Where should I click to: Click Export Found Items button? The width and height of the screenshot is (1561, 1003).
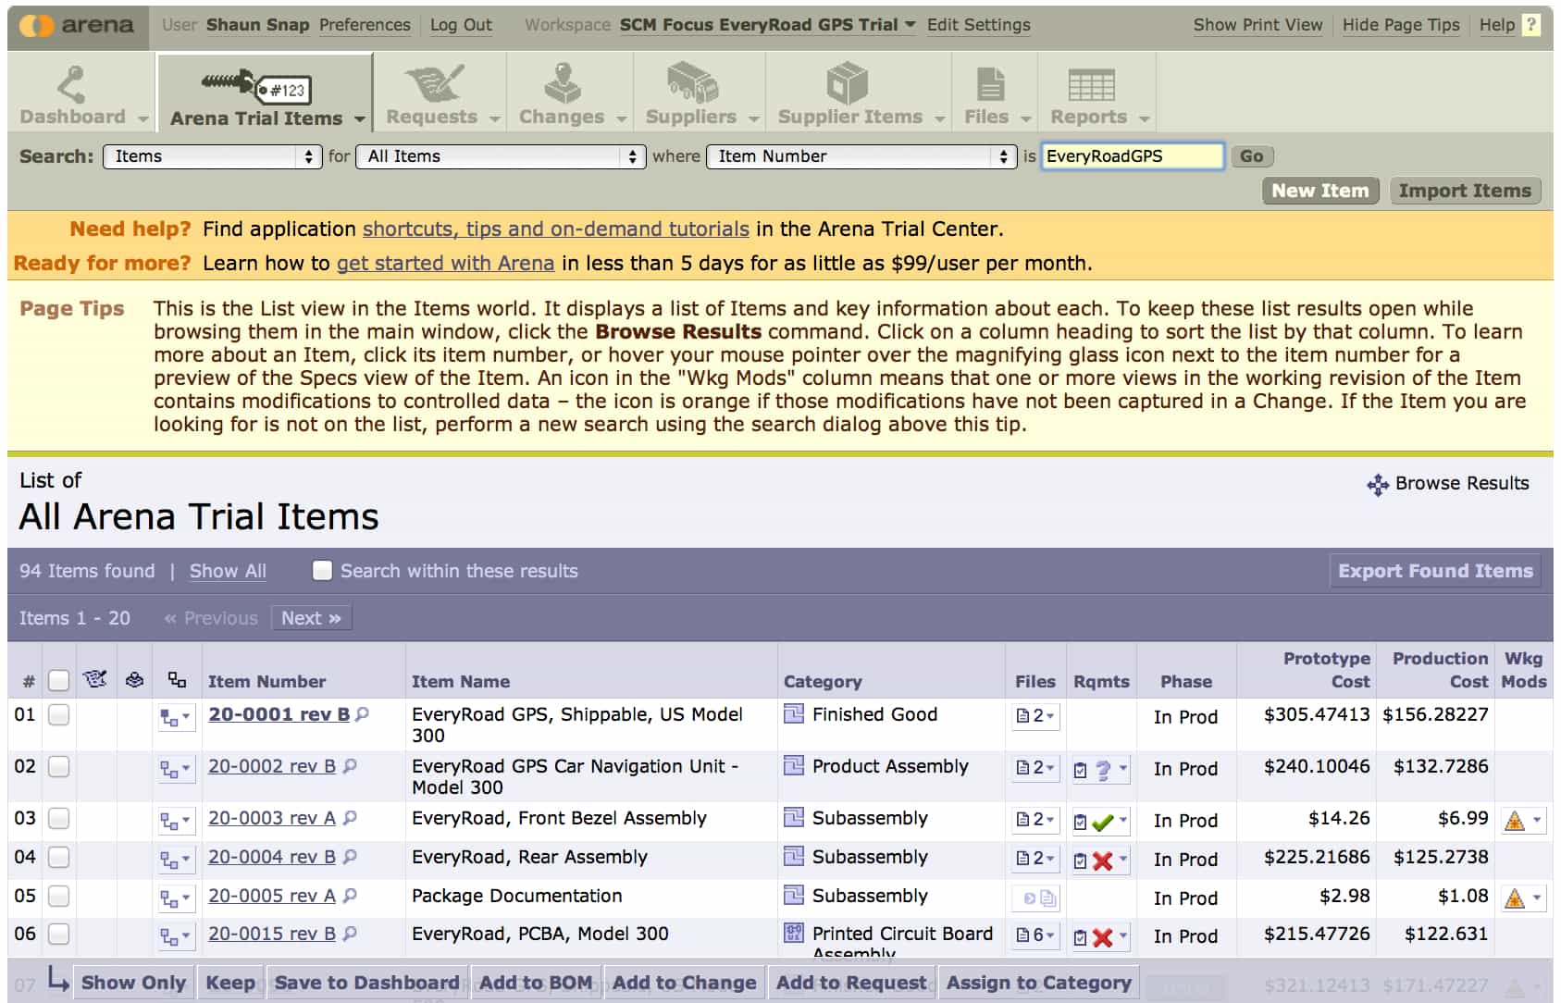tap(1435, 571)
